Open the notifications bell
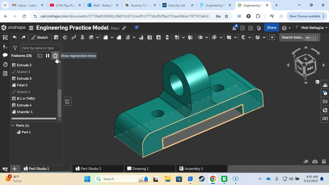This screenshot has height=185, width=329. [234, 28]
